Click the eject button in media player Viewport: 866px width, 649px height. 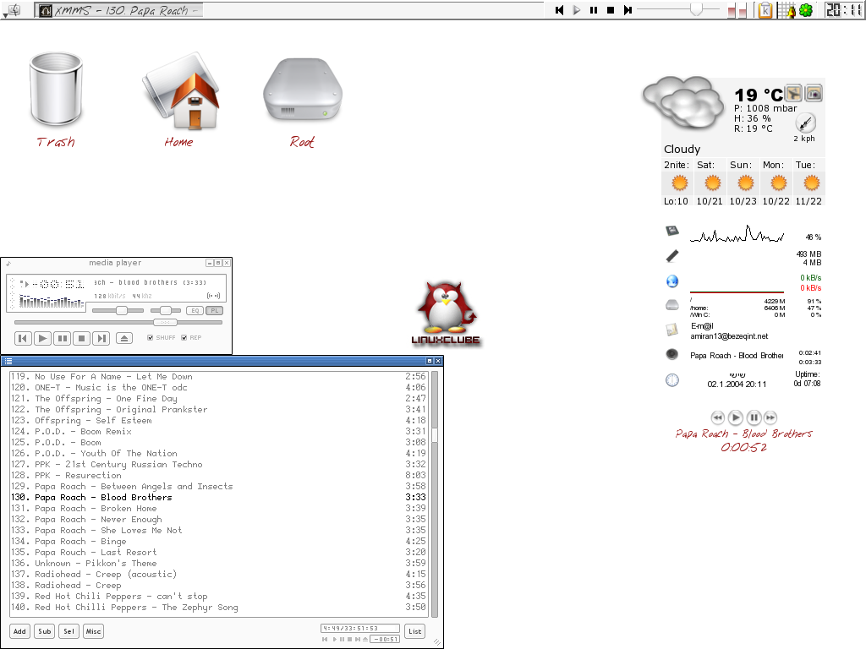tap(124, 338)
